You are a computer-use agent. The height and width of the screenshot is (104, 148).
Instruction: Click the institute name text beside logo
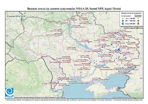tap(40, 97)
